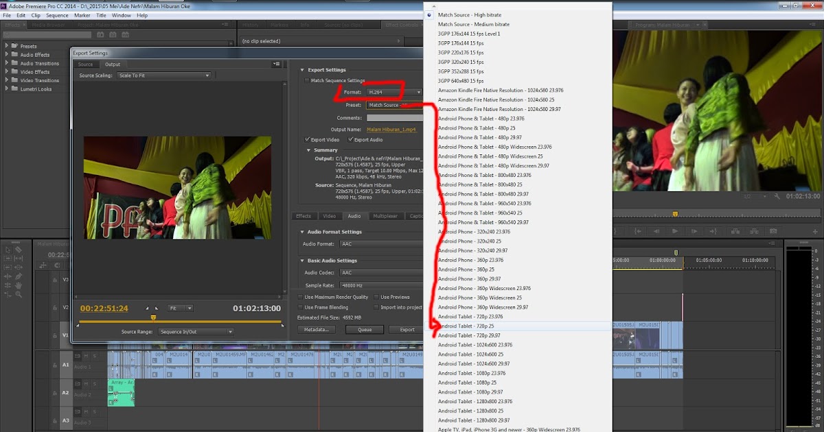Expand the Video Effects folder
This screenshot has width=824, height=432.
8,72
